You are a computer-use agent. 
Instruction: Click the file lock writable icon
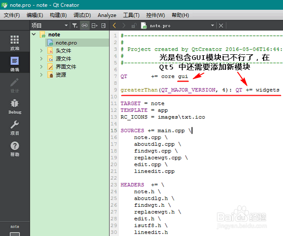pyautogui.click(x=134, y=25)
